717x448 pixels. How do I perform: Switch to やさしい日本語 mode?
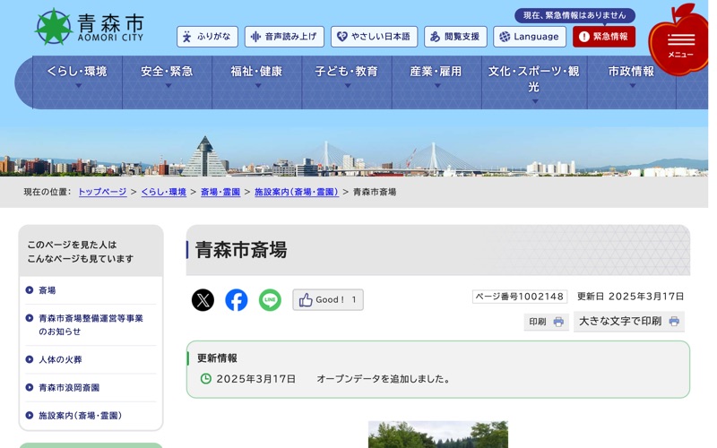tap(374, 37)
